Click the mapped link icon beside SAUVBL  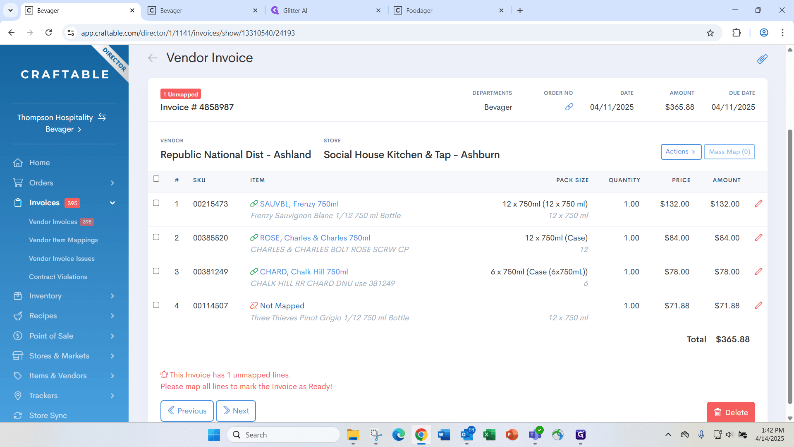[x=254, y=204]
